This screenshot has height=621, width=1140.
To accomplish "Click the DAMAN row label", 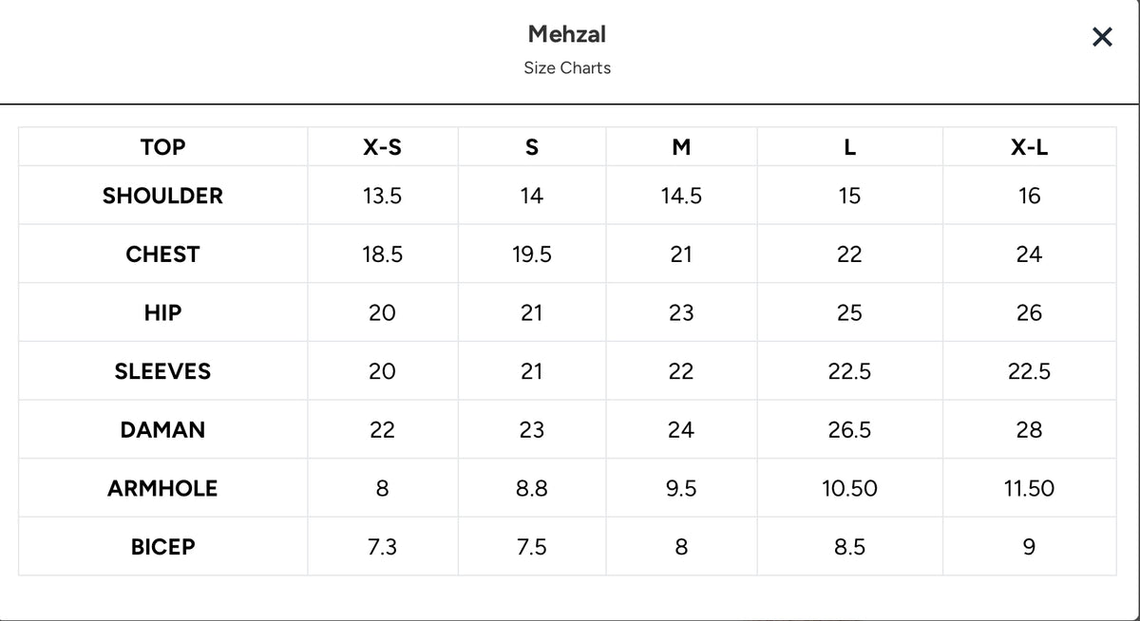I will 162,430.
